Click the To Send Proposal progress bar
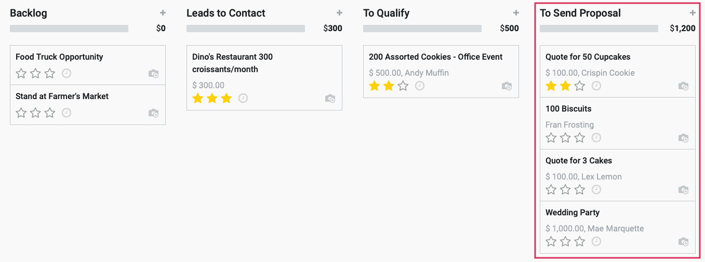705x262 pixels. (x=599, y=29)
